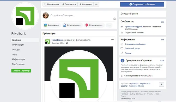Open the large Privatbank logo post image
Viewport: 176px width, 102px height.
(79, 74)
